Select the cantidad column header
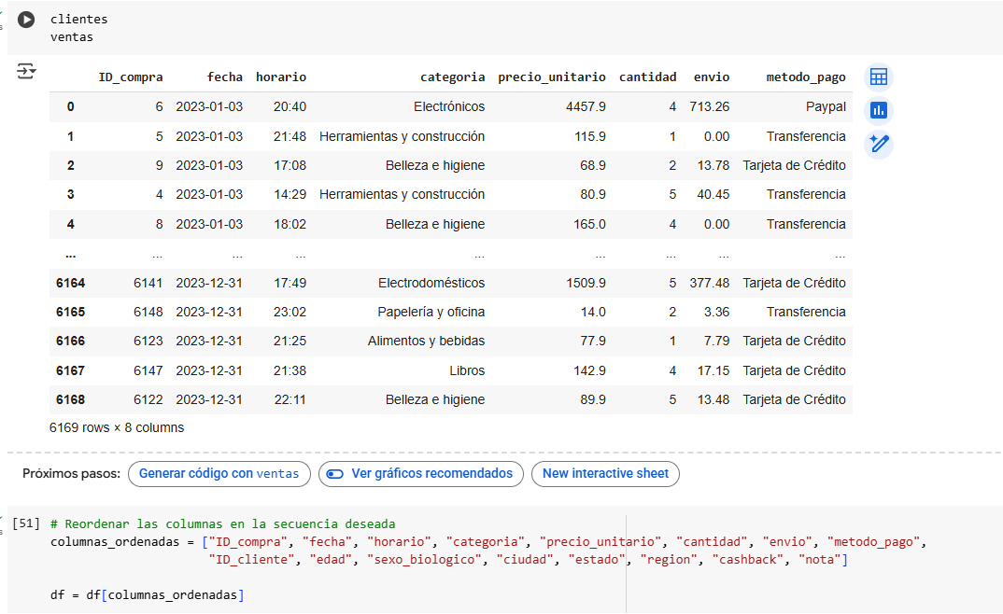Viewport: 1003px width, 614px height. [x=647, y=77]
